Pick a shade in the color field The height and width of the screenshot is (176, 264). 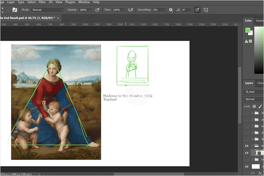coord(259,50)
